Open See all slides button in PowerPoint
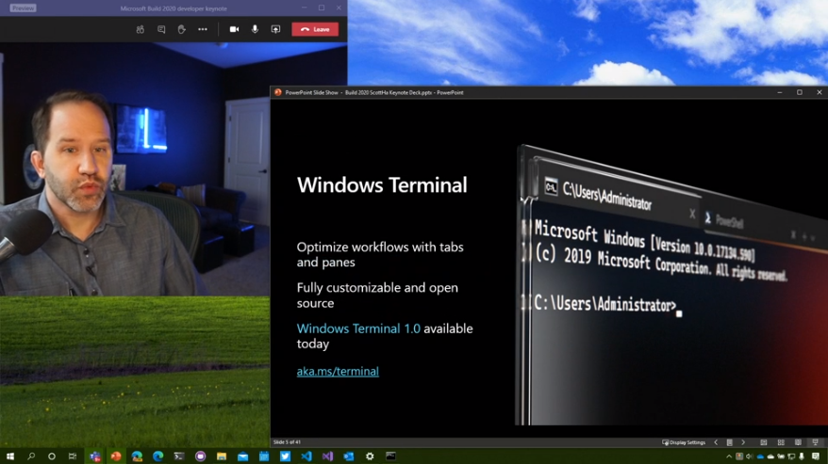This screenshot has height=464, width=828. pyautogui.click(x=729, y=442)
